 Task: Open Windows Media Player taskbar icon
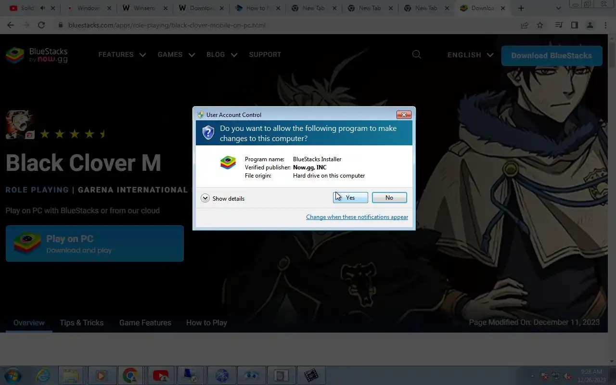(x=101, y=375)
